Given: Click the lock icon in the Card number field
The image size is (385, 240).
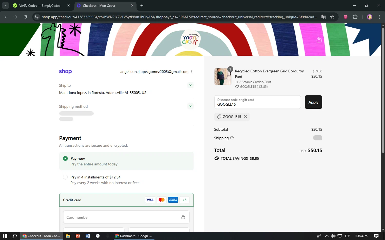Looking at the screenshot, I should [x=183, y=217].
